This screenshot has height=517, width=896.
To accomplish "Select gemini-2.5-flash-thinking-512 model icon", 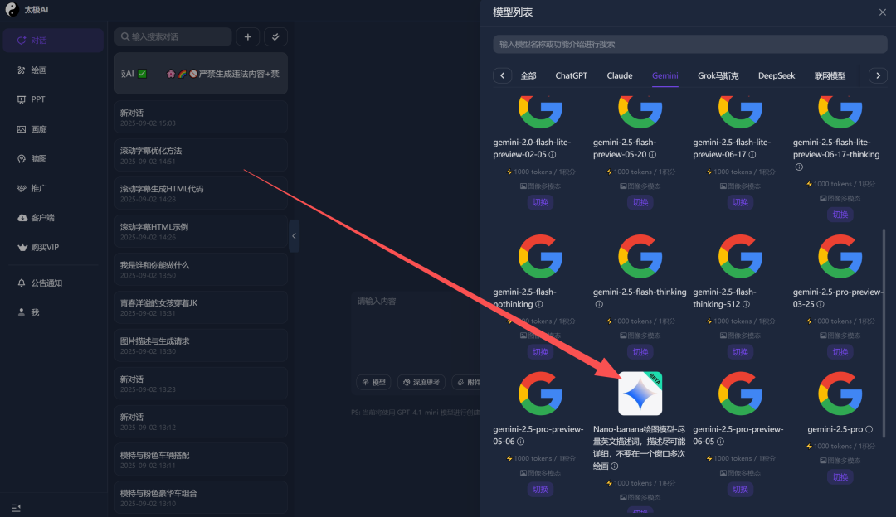I will 740,256.
